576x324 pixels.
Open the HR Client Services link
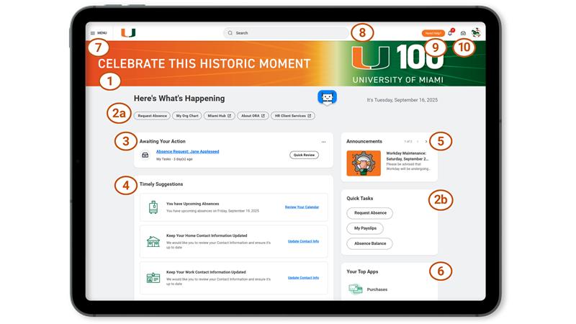pos(293,116)
